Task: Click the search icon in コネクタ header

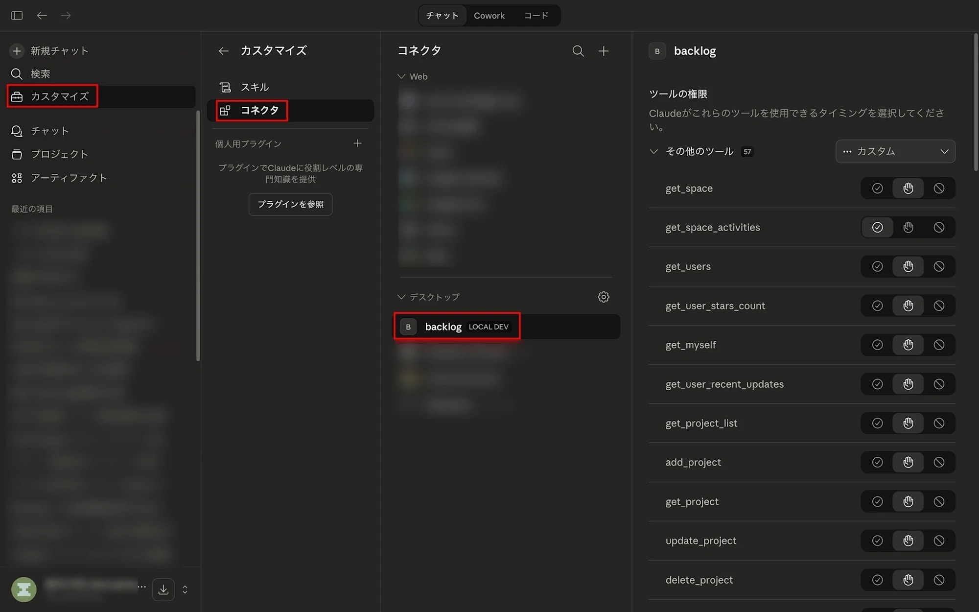Action: point(578,51)
